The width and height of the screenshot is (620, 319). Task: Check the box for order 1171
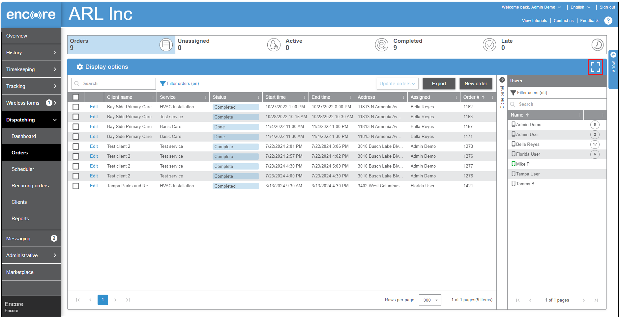point(76,137)
